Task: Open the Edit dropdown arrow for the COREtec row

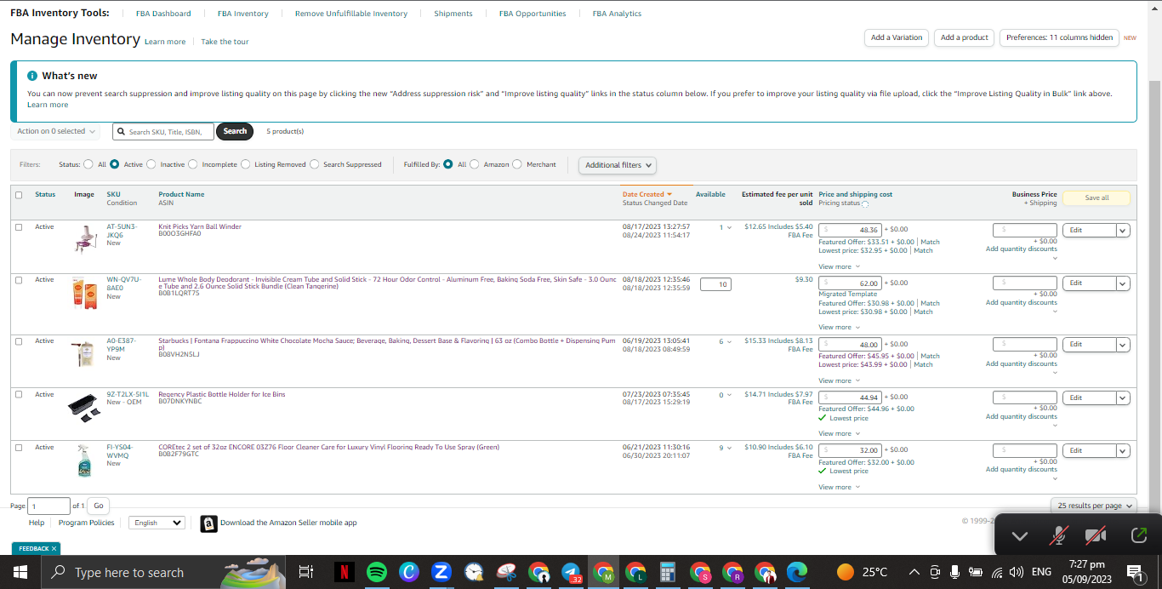Action: [1123, 450]
